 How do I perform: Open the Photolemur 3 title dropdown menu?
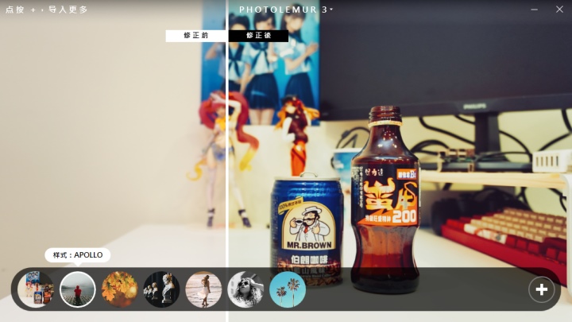(286, 10)
